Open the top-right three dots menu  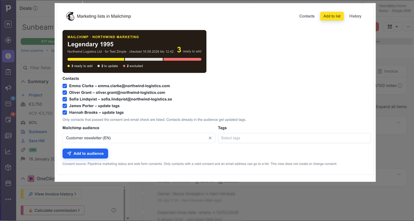click(408, 27)
